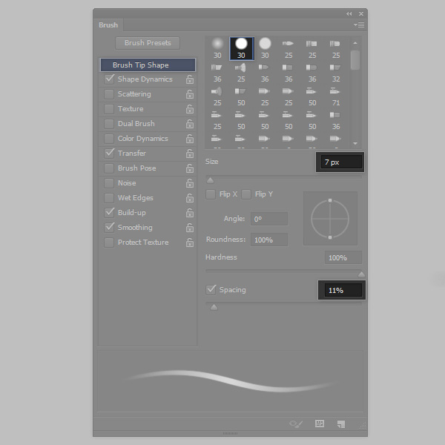This screenshot has width=445, height=445.
Task: Tick the Flip Y checkbox
Action: 246,194
